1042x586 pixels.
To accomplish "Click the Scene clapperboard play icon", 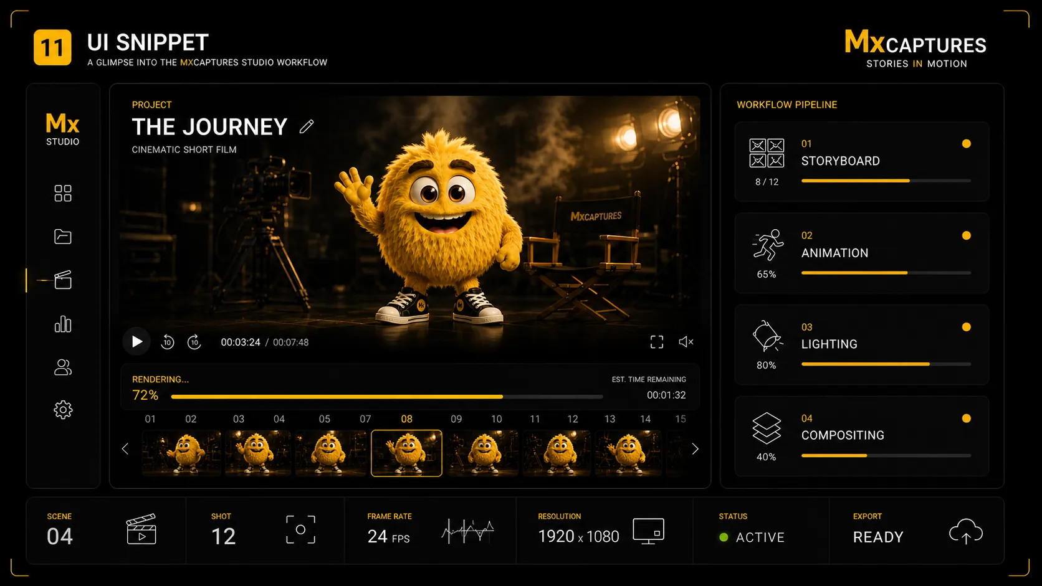I will [x=141, y=529].
